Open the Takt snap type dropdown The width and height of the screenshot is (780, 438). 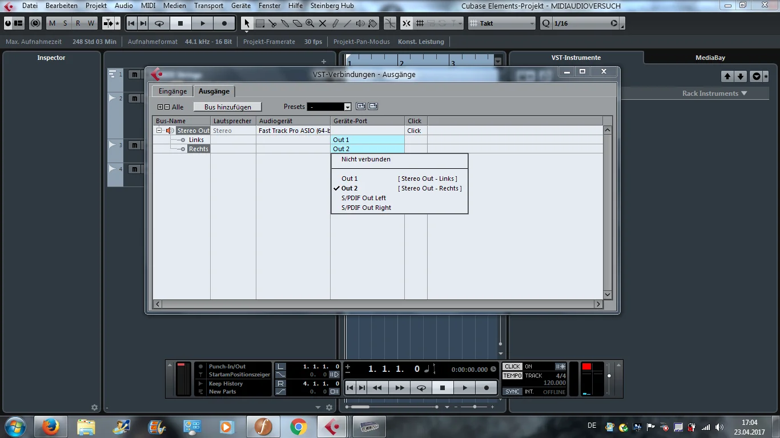point(502,23)
